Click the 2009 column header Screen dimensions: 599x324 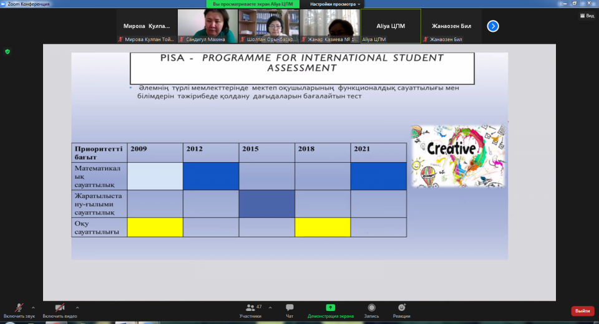click(155, 153)
